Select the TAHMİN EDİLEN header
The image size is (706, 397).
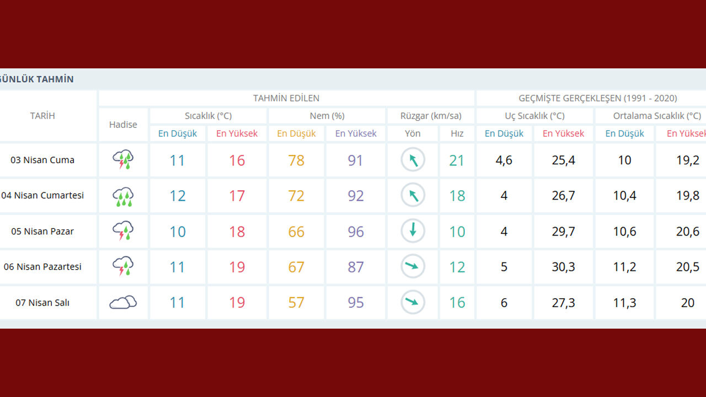pos(286,98)
